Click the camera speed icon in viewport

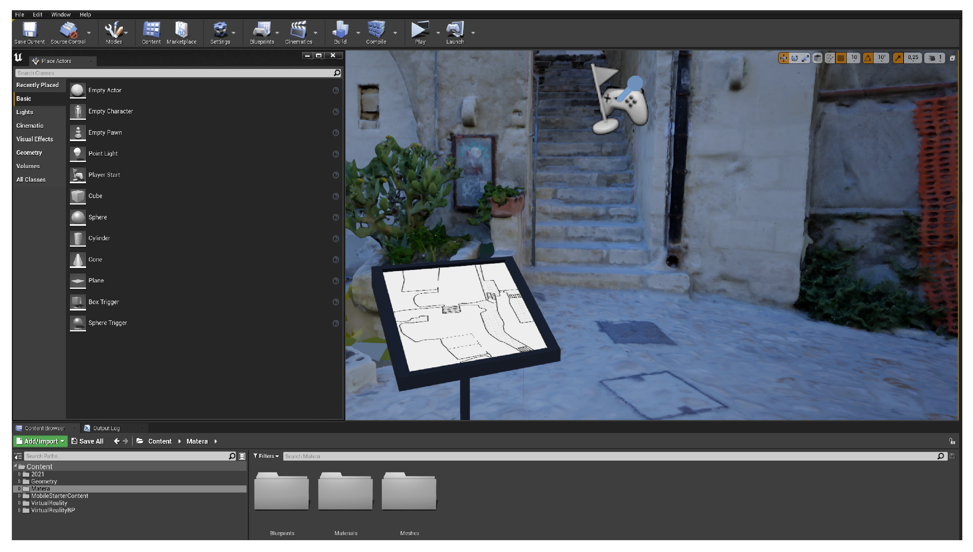931,58
